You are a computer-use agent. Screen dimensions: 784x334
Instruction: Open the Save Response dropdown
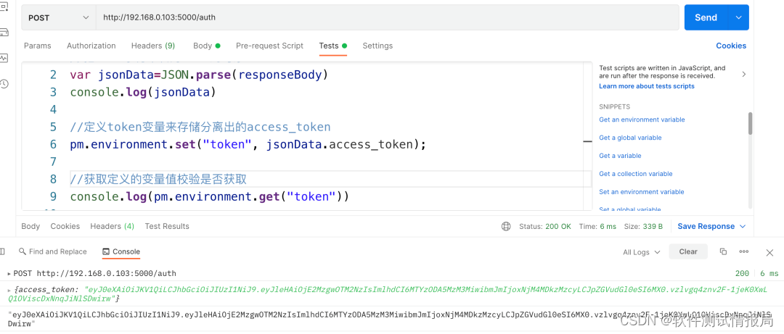711,226
